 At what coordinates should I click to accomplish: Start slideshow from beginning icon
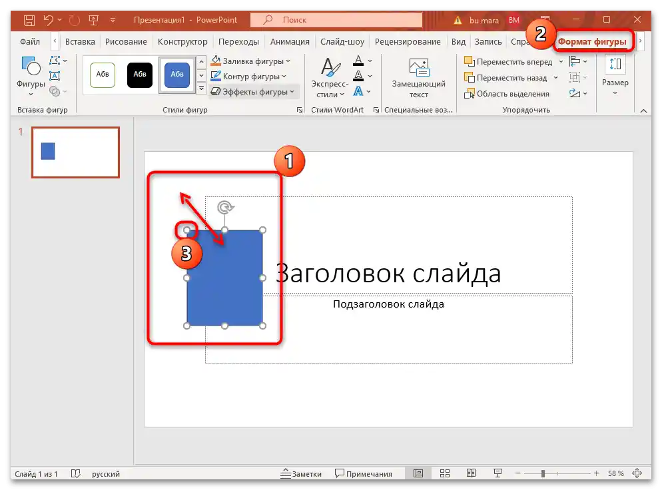pyautogui.click(x=93, y=20)
